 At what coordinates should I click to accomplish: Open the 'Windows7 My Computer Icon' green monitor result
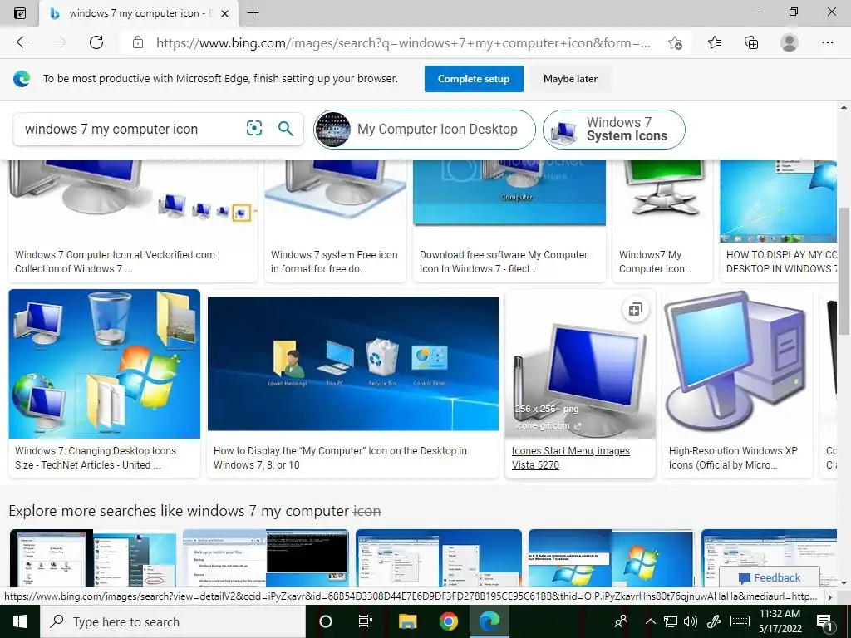pyautogui.click(x=662, y=220)
